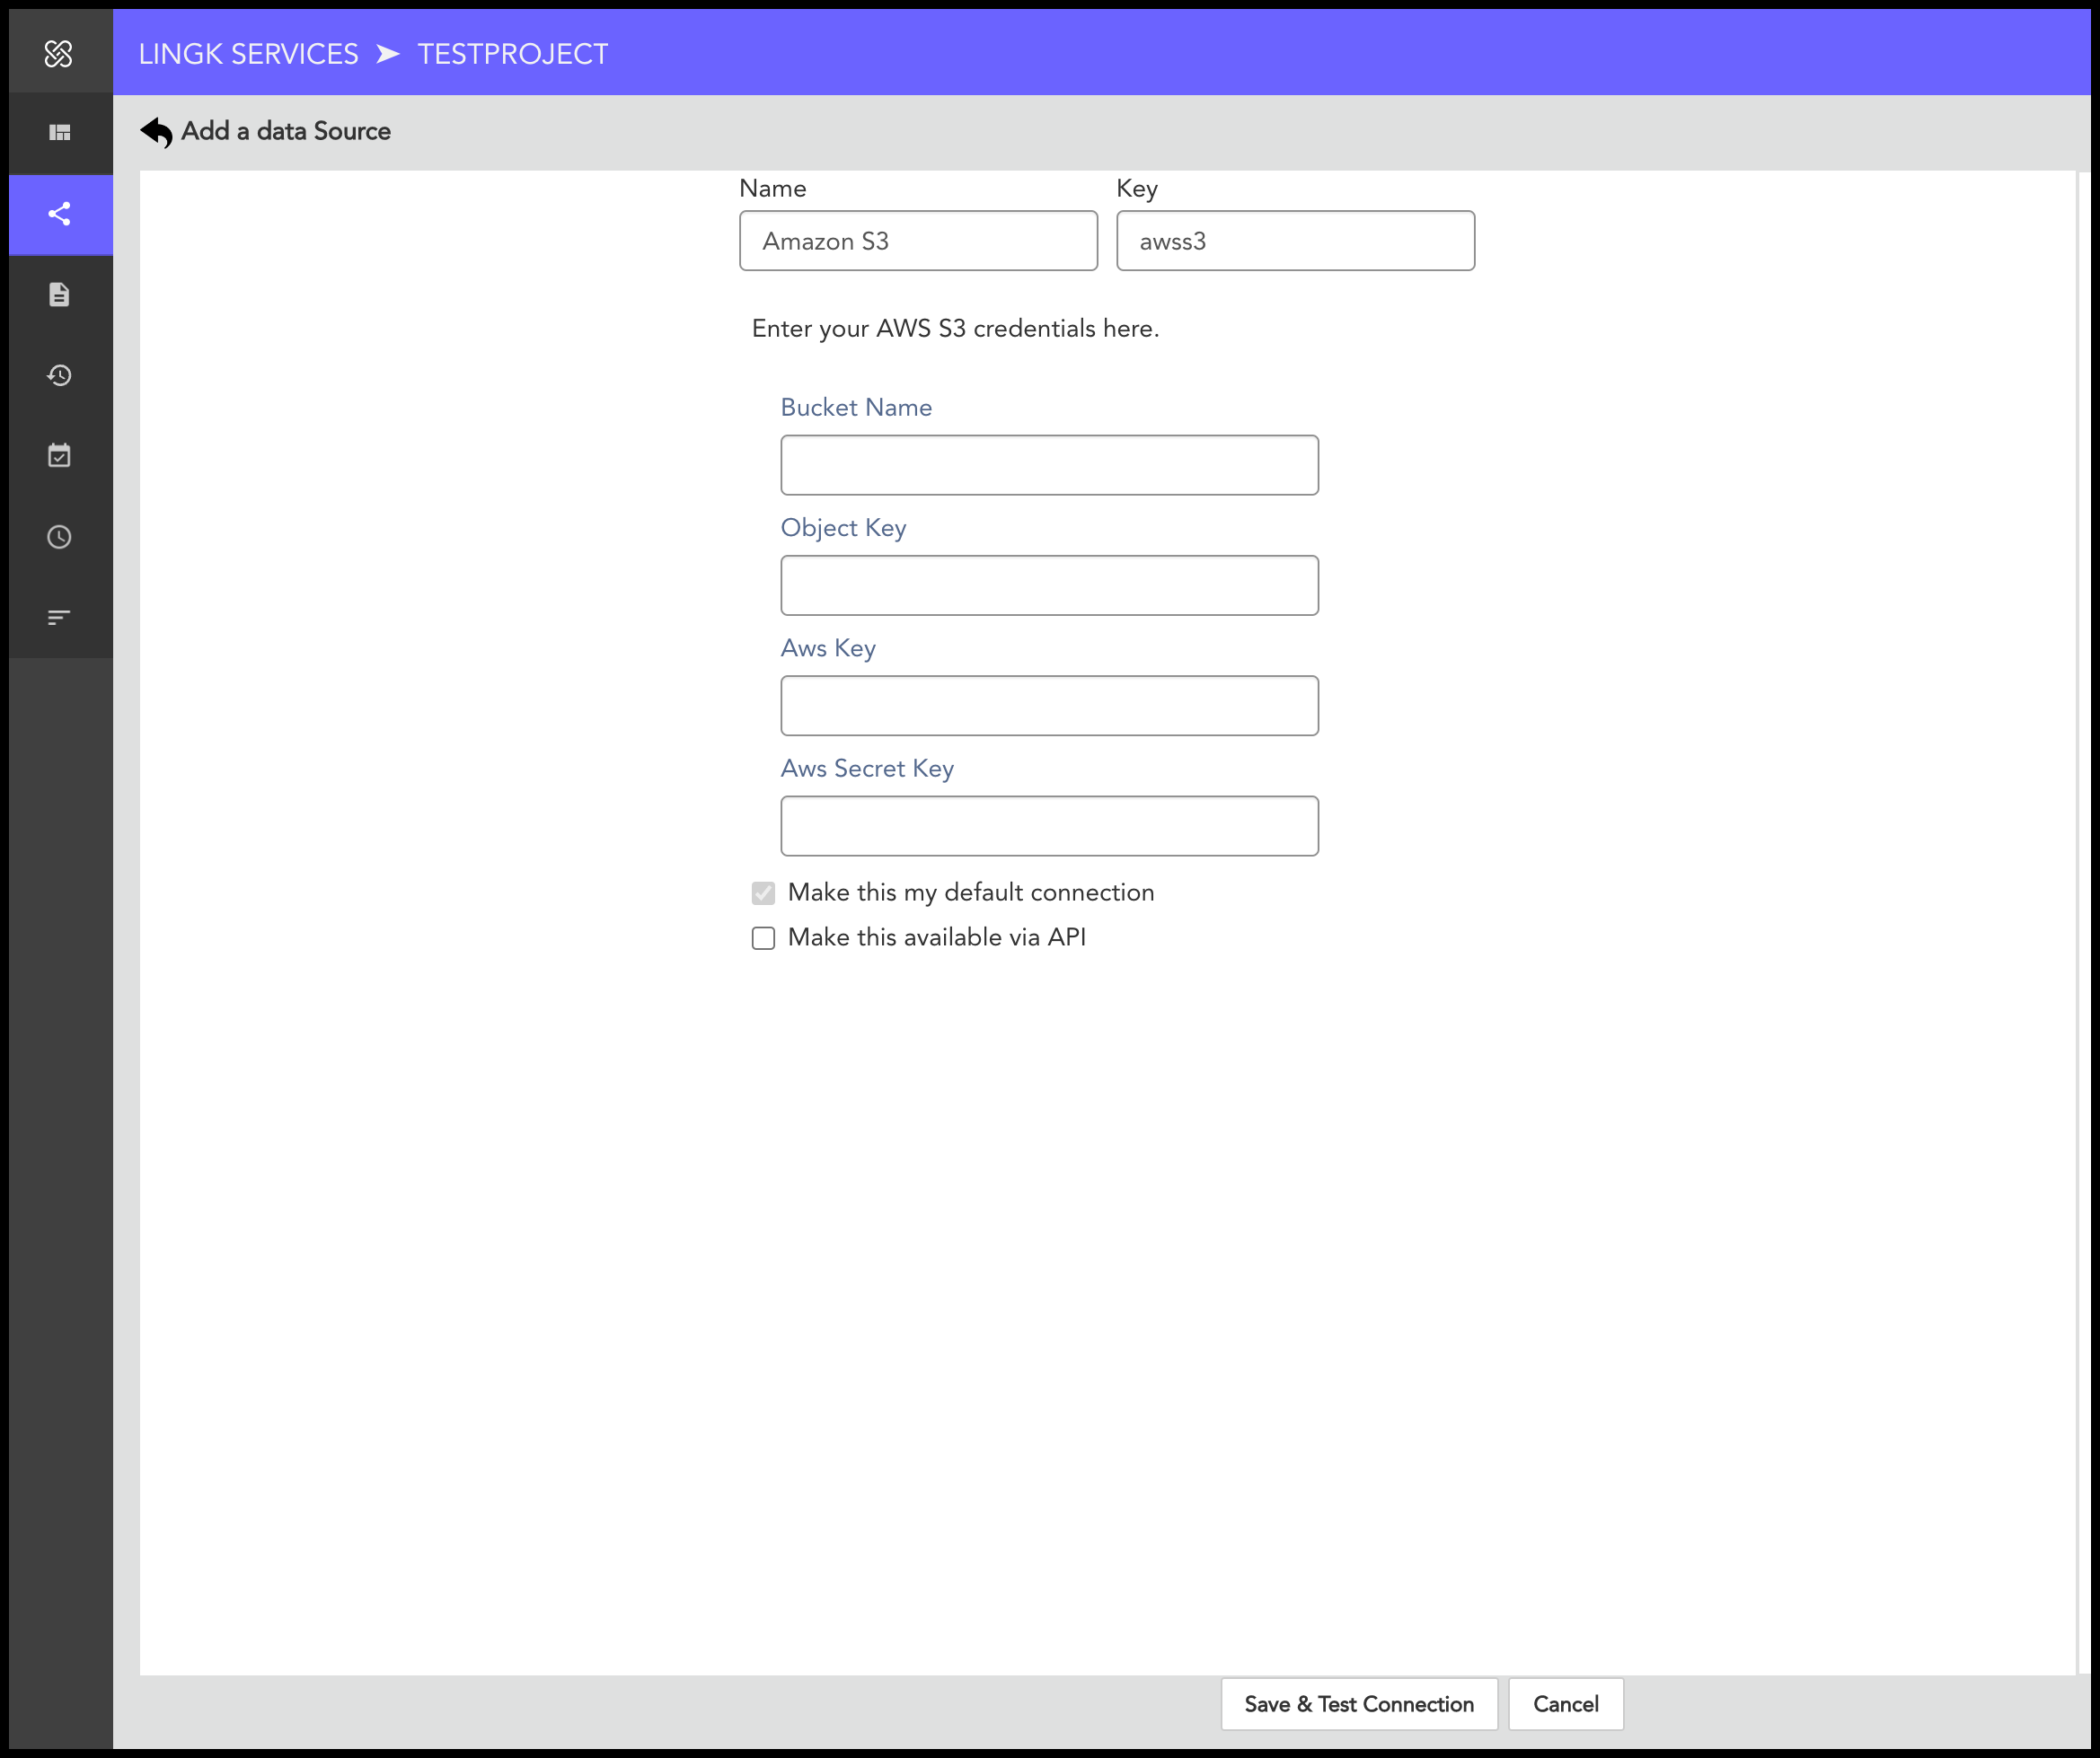Click into the Bucket Name field
The width and height of the screenshot is (2100, 1758).
click(1049, 465)
